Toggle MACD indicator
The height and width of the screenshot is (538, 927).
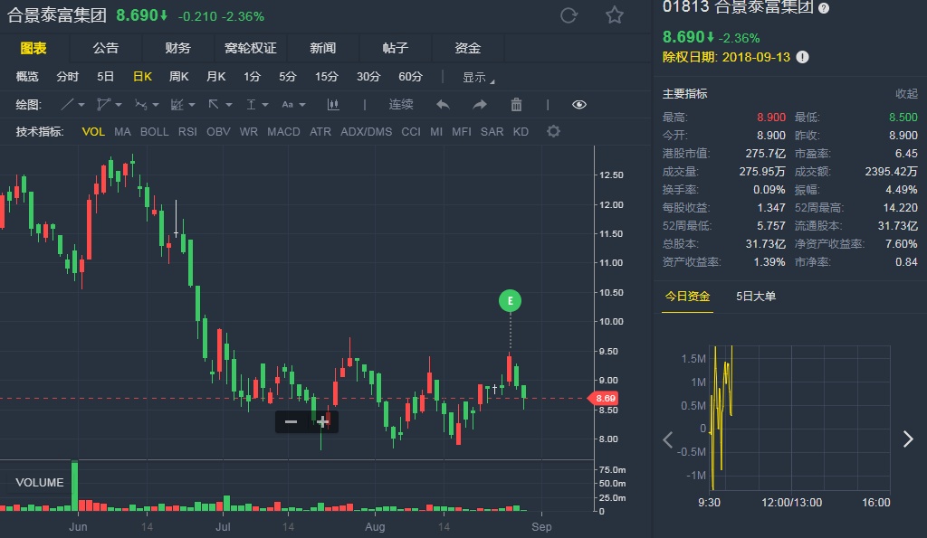click(x=283, y=132)
